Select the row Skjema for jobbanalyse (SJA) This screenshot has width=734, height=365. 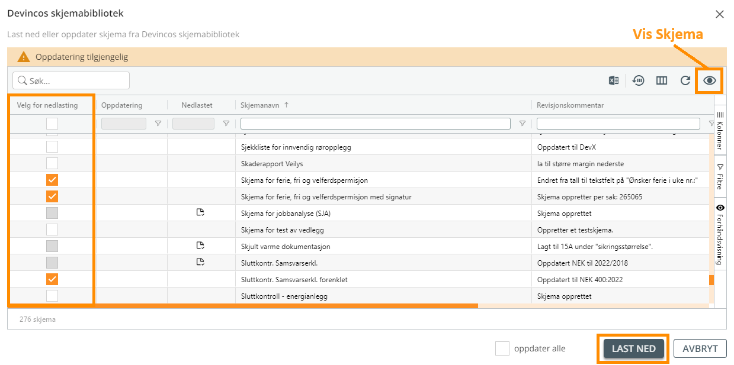coord(357,213)
